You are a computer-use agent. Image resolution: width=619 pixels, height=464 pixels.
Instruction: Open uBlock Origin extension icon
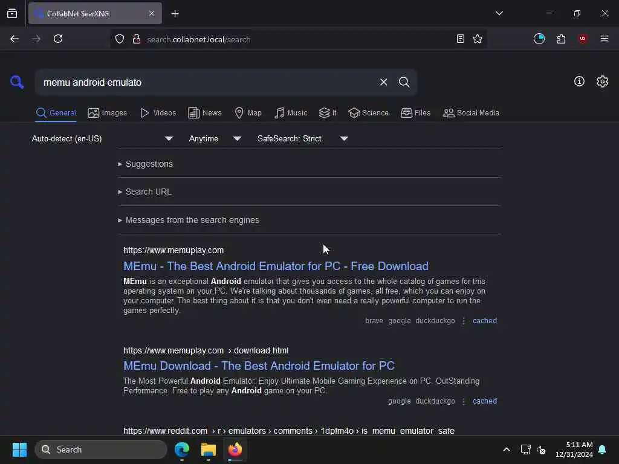[x=583, y=39]
